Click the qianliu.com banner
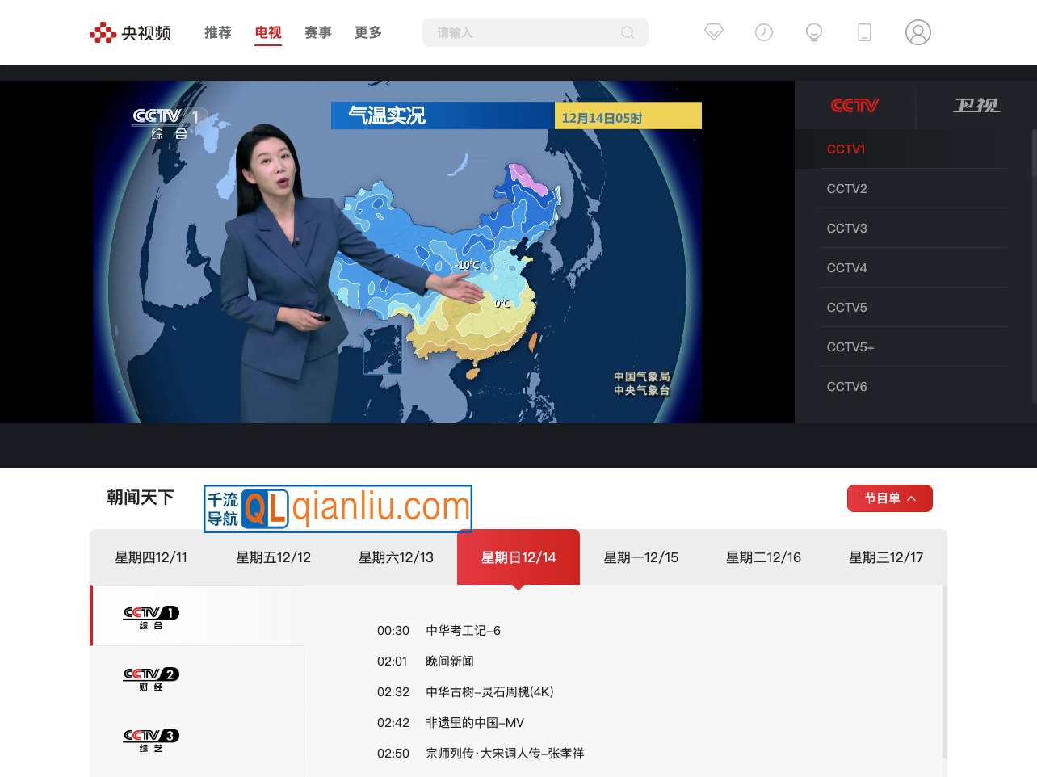Image resolution: width=1037 pixels, height=777 pixels. [x=338, y=509]
